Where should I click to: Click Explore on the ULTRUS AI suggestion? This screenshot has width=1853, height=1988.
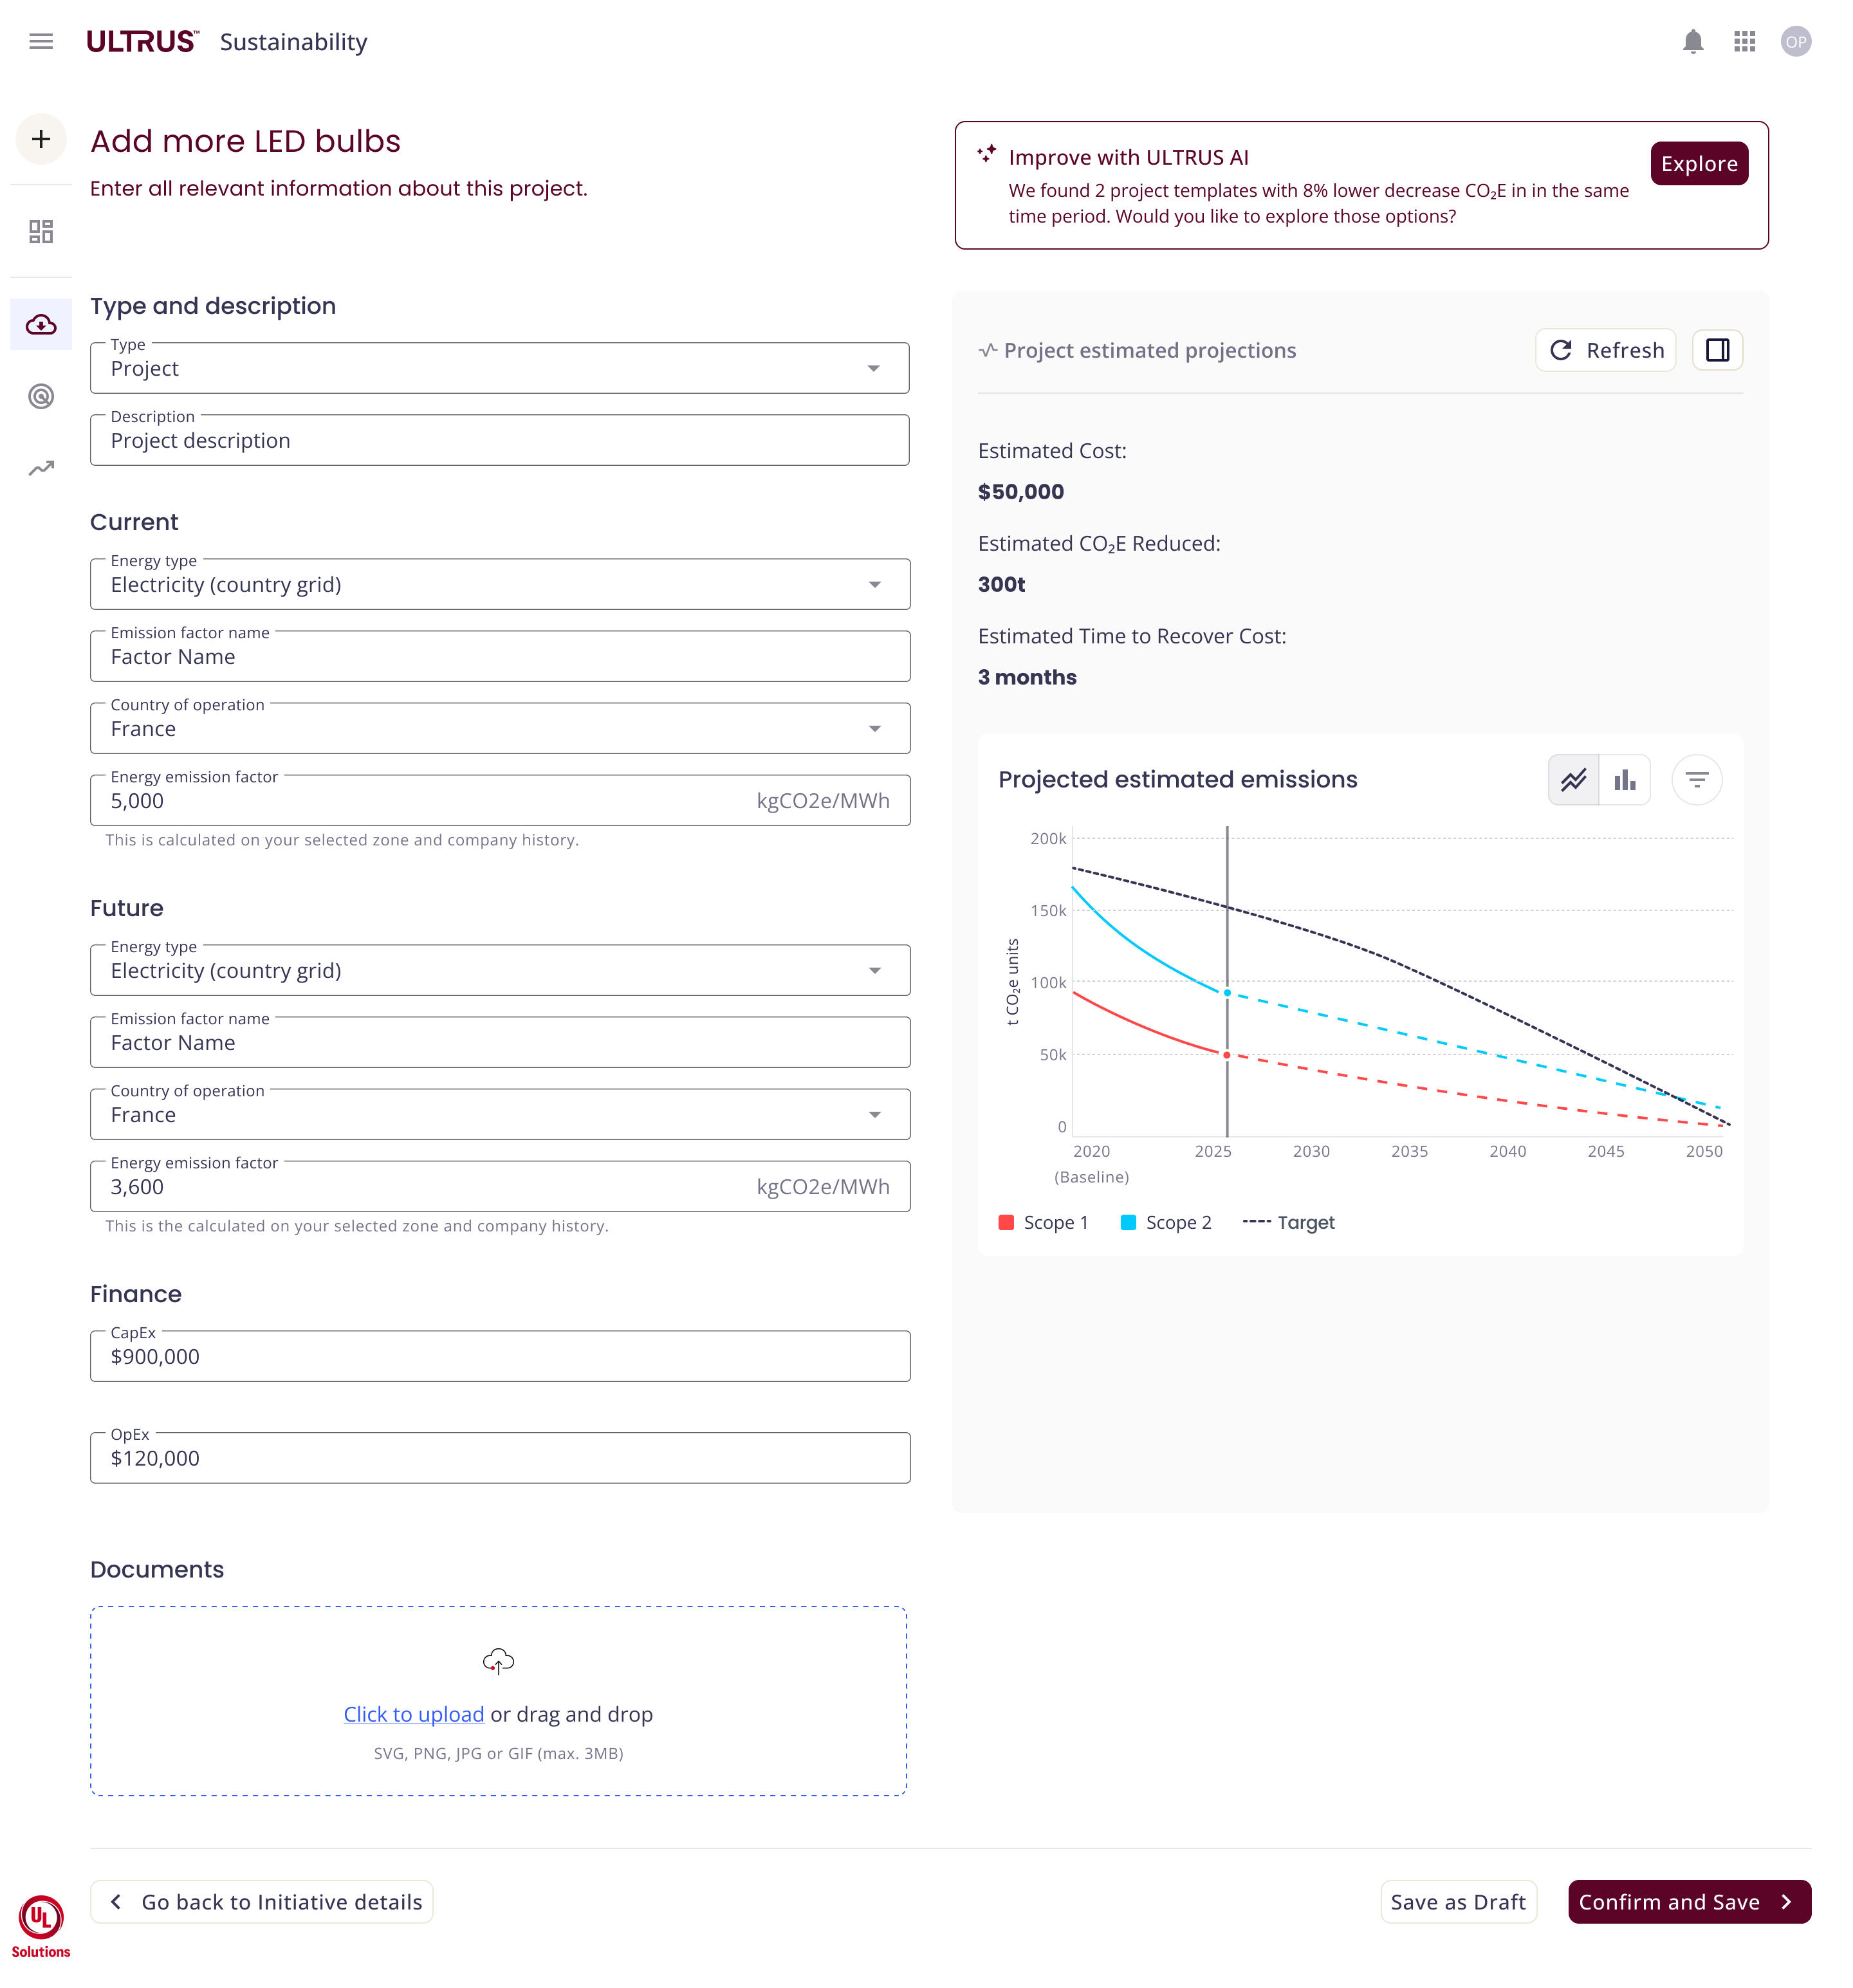[x=1699, y=163]
